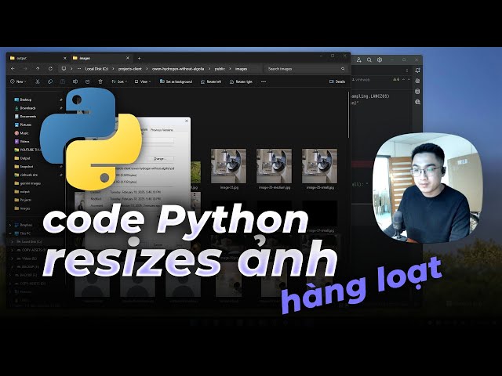The height and width of the screenshot is (376, 502).
Task: Open the IDE editor kebab menu
Action: tap(407, 70)
